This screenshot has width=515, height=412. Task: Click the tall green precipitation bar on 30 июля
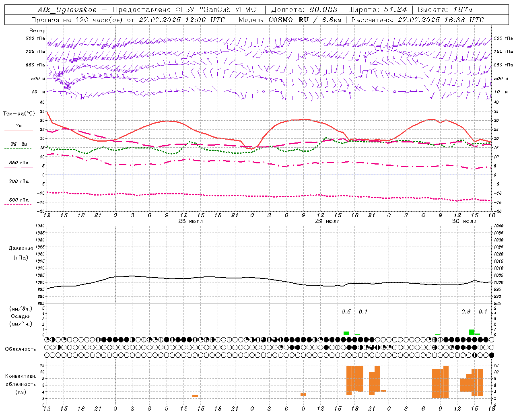click(x=472, y=332)
